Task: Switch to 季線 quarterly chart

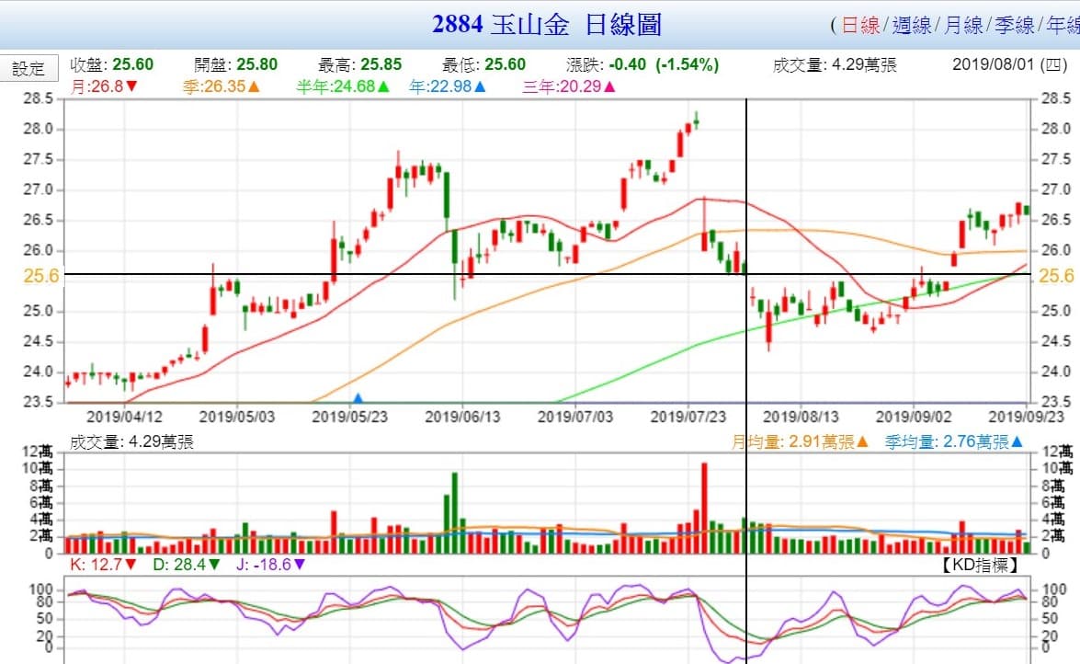Action: click(1014, 26)
